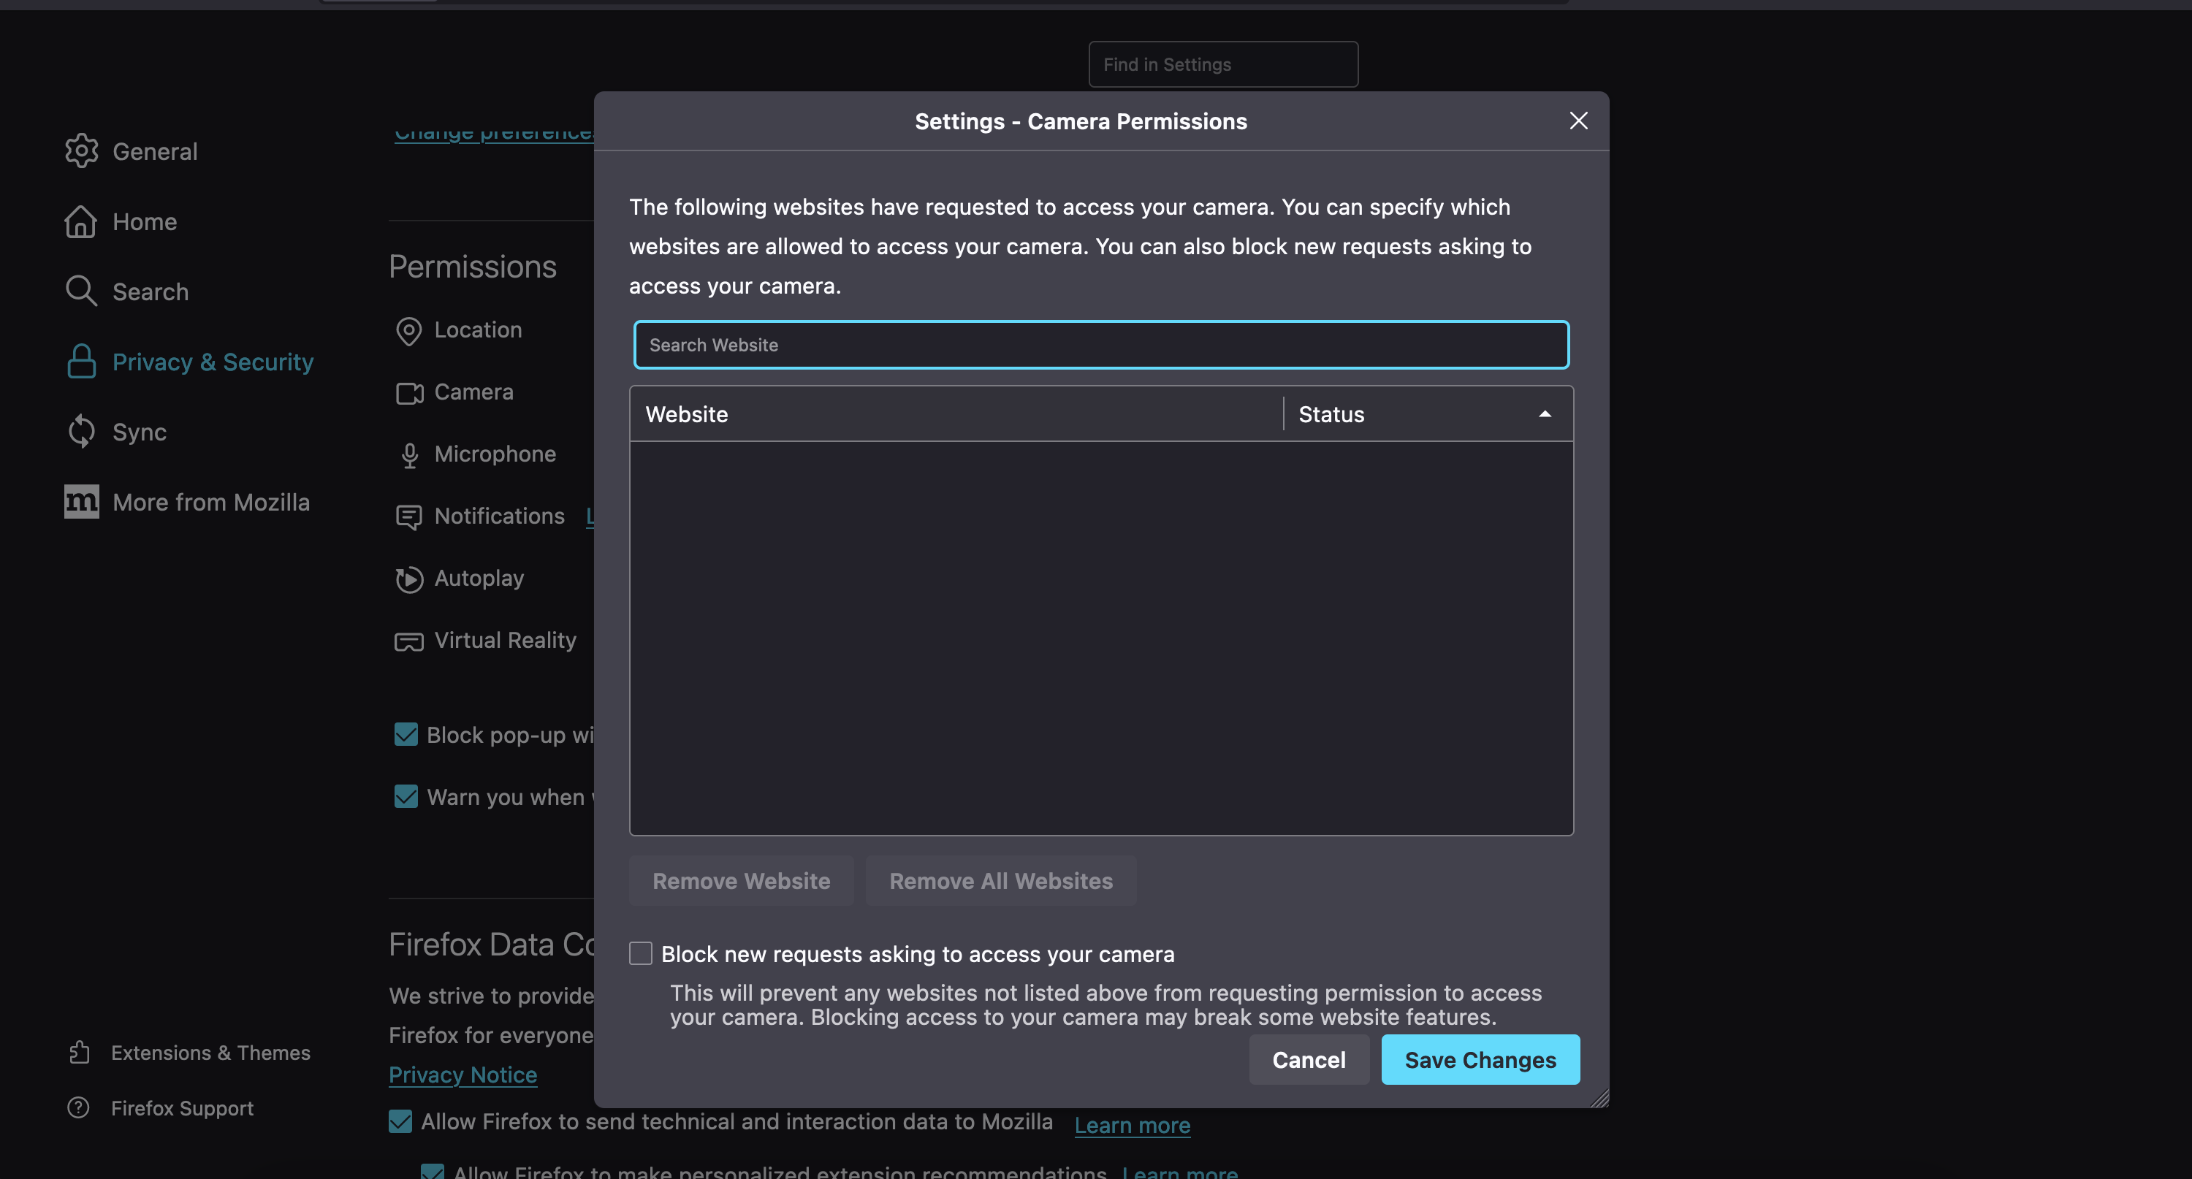Screen dimensions: 2192x1179
Task: Uncheck Allow Firefox to send technical data
Action: [400, 1121]
